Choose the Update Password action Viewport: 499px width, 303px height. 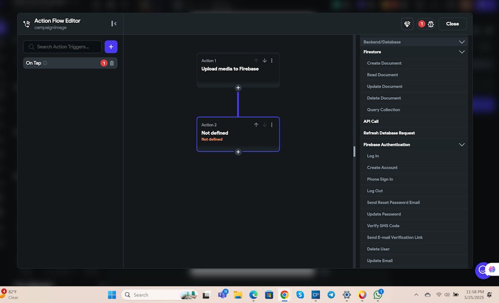click(414, 214)
